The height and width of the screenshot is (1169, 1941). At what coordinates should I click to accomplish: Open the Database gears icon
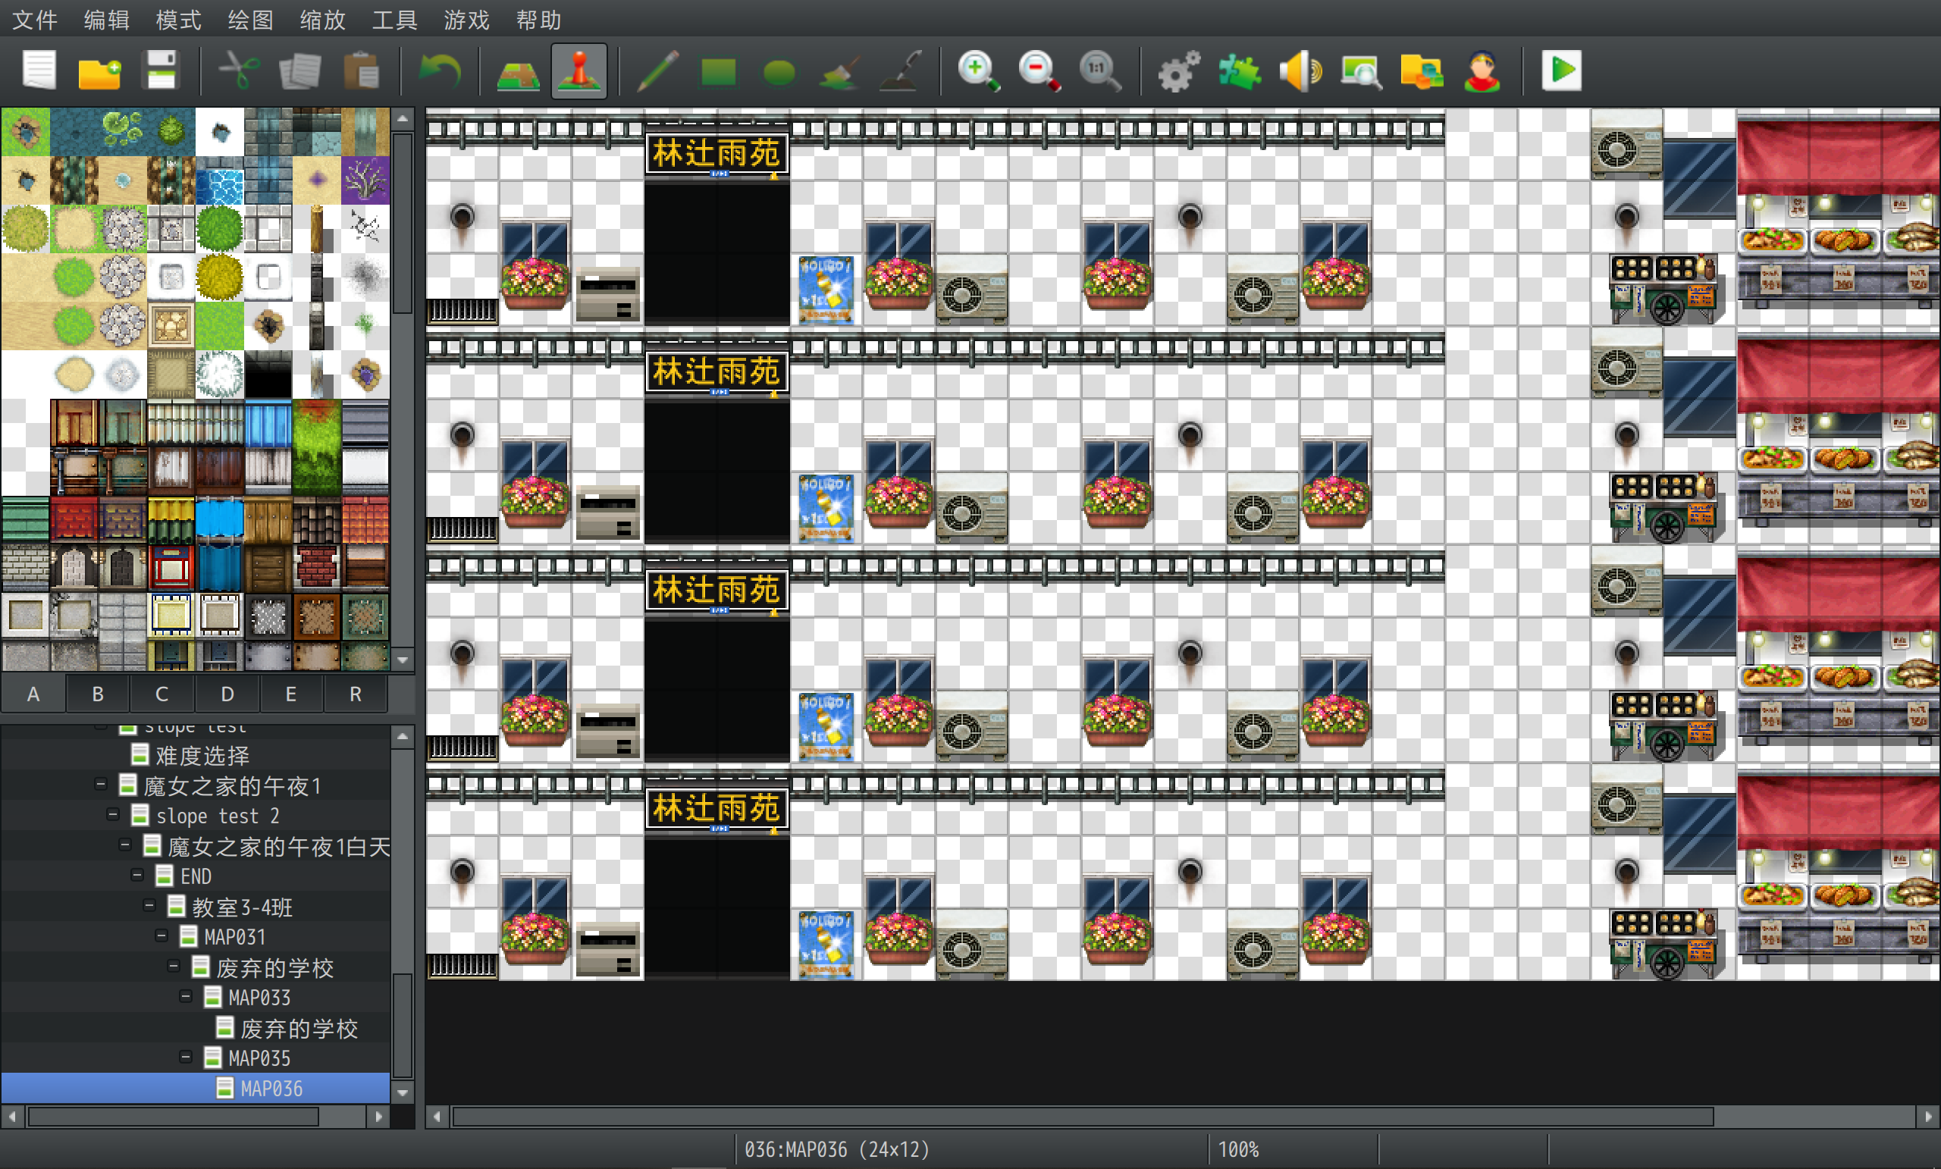pos(1178,71)
